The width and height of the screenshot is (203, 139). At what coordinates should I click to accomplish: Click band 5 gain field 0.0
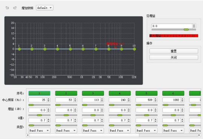point(145,110)
